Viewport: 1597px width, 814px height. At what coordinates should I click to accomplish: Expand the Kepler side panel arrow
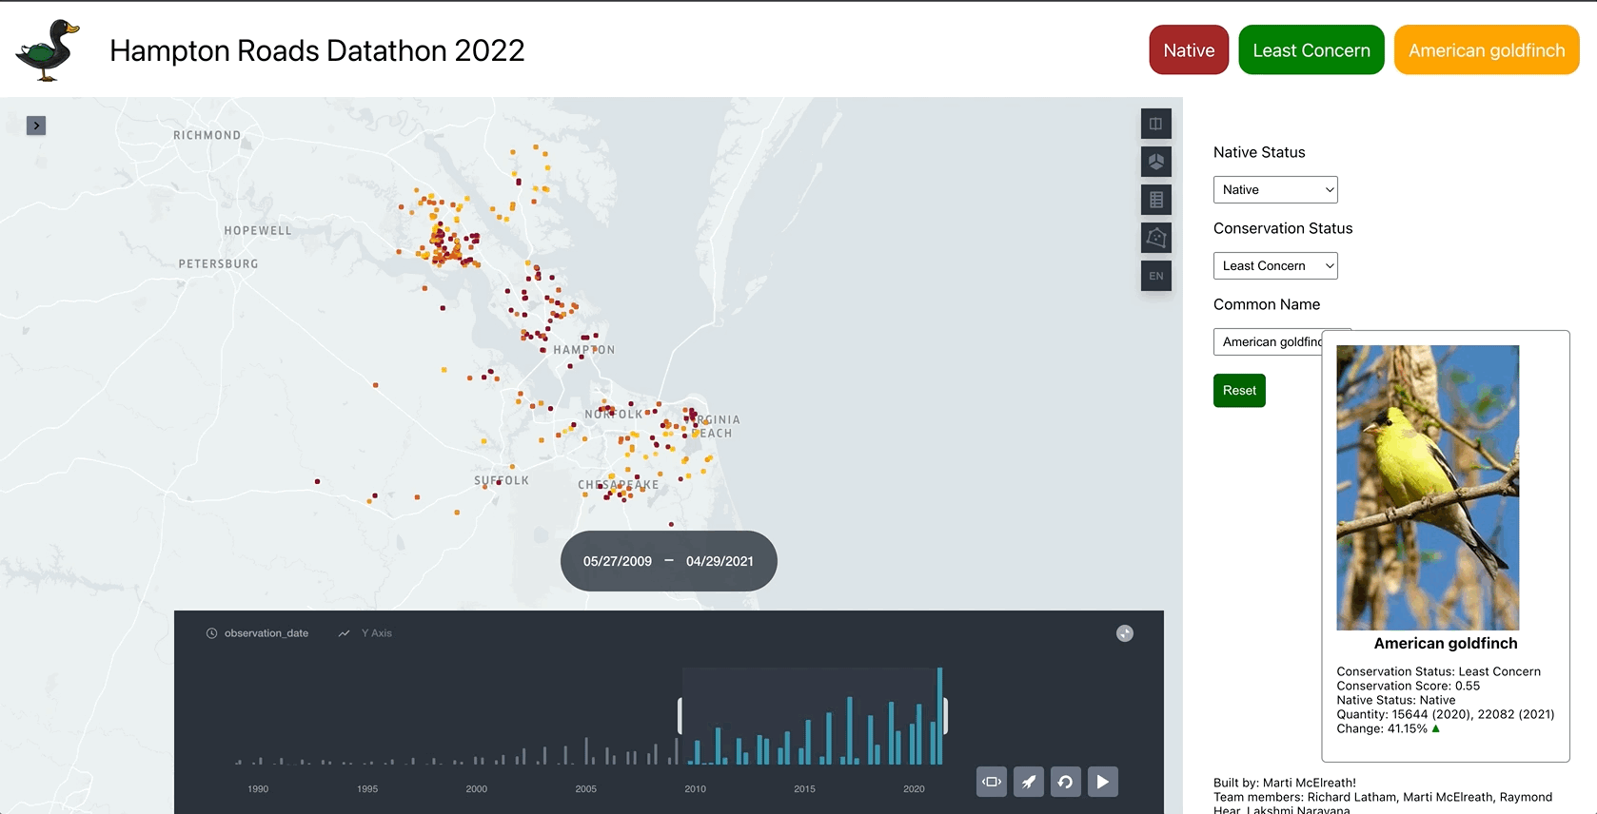pyautogui.click(x=36, y=126)
